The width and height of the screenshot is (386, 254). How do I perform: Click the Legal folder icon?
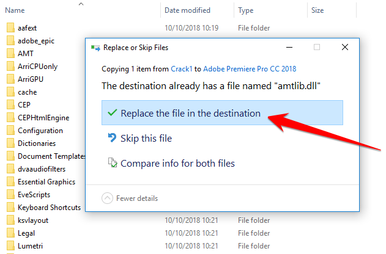[x=10, y=233]
